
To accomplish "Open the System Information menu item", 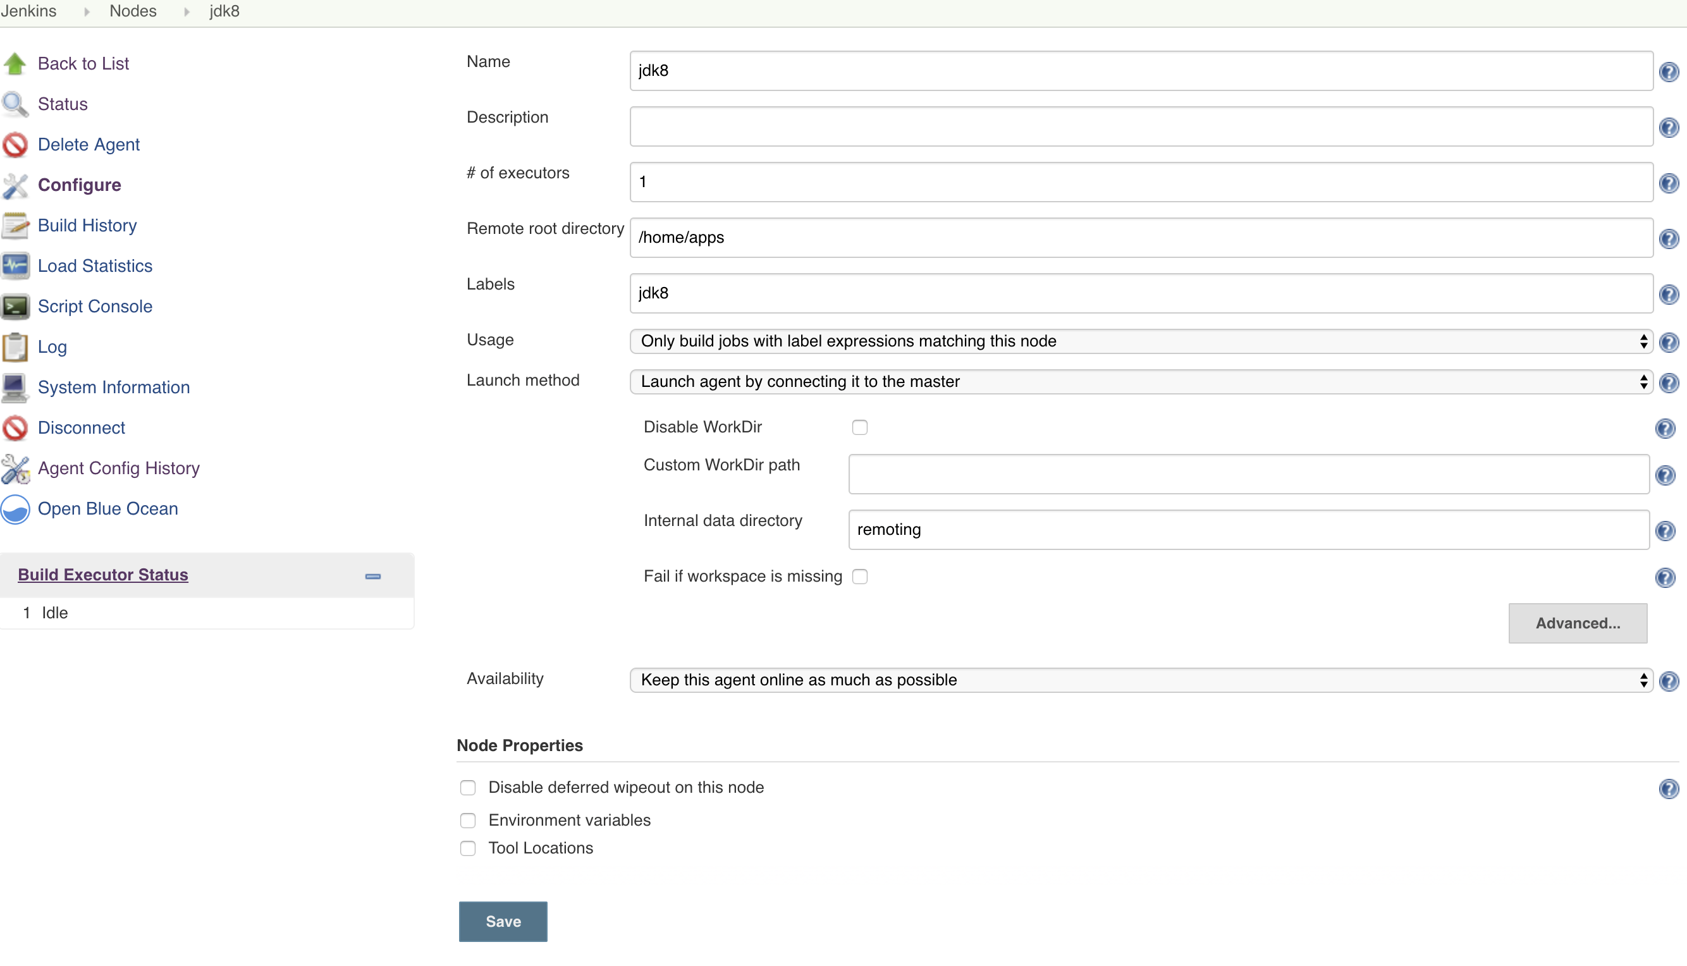I will click(x=113, y=388).
